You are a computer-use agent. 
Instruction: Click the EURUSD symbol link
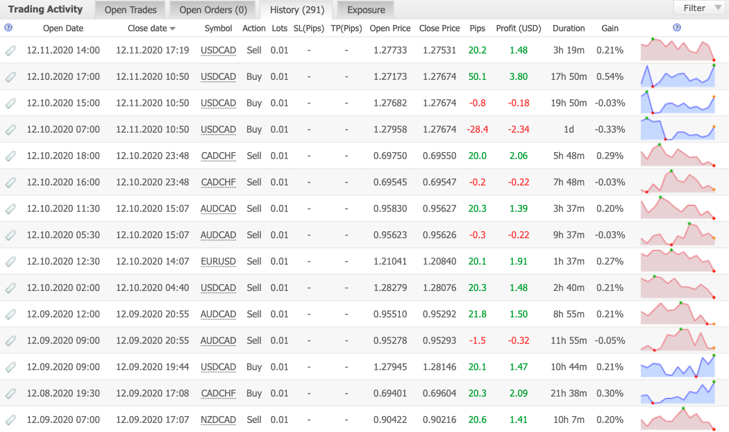click(218, 262)
